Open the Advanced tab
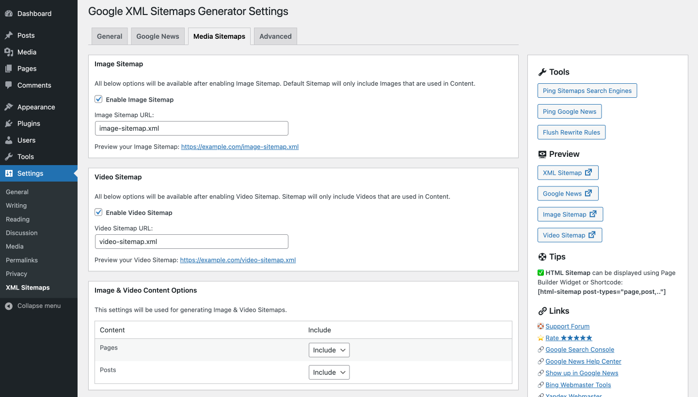The height and width of the screenshot is (397, 698). [275, 36]
